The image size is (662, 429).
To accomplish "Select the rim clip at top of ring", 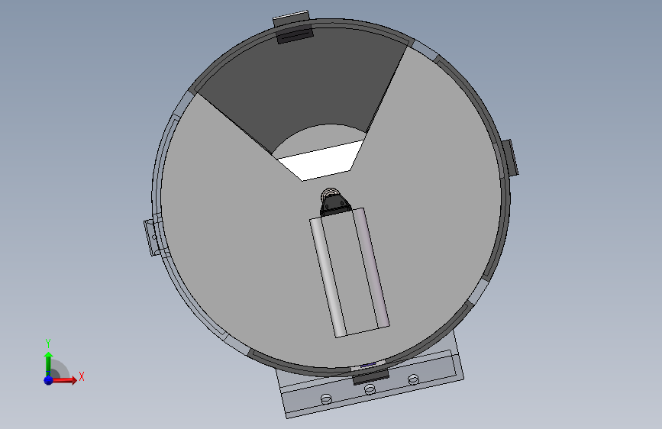I will 293,27.
